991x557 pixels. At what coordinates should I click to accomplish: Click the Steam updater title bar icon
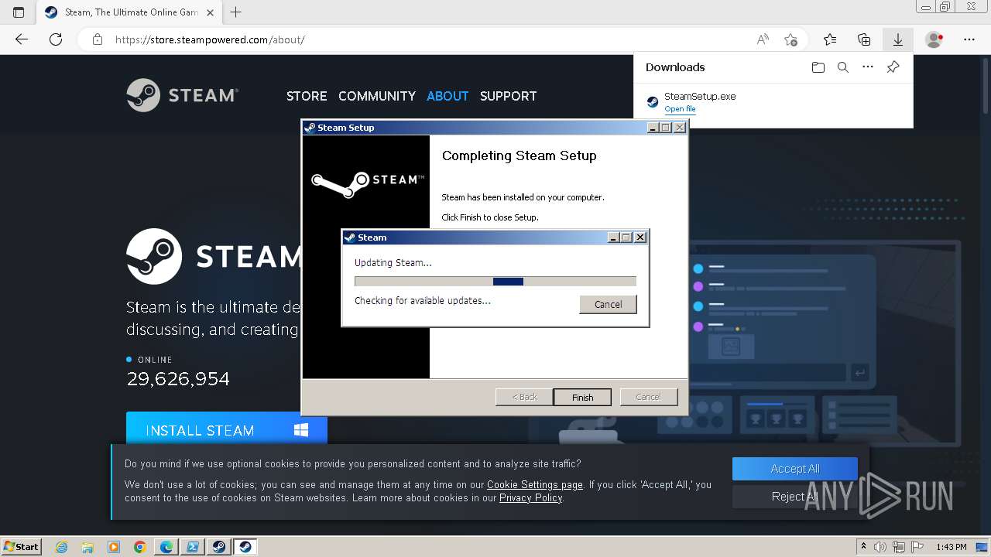coord(350,237)
